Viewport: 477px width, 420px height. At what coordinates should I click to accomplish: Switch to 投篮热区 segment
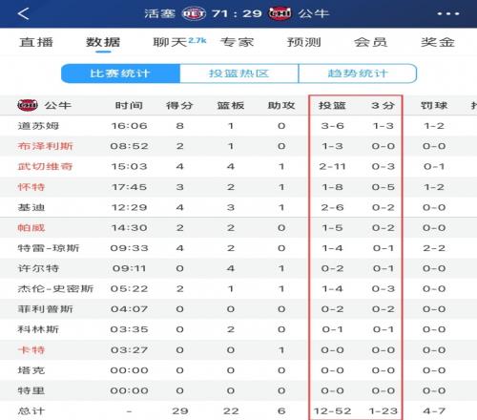[x=239, y=73]
